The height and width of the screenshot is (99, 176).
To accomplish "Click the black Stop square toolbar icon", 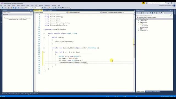I will tap(63, 8).
